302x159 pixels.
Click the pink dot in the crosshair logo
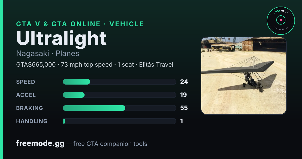coord(281,20)
